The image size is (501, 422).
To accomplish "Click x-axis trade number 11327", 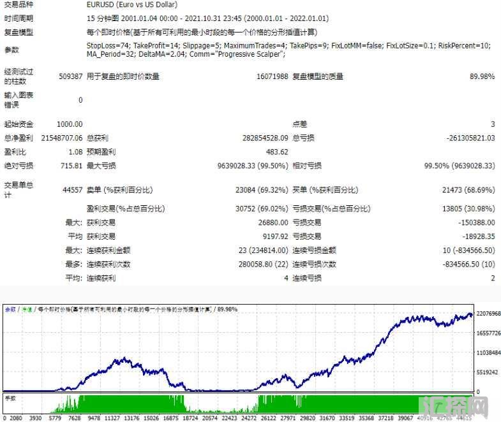I will pos(112,418).
